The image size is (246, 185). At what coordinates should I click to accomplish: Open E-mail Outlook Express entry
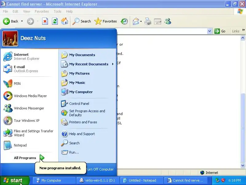[29, 69]
